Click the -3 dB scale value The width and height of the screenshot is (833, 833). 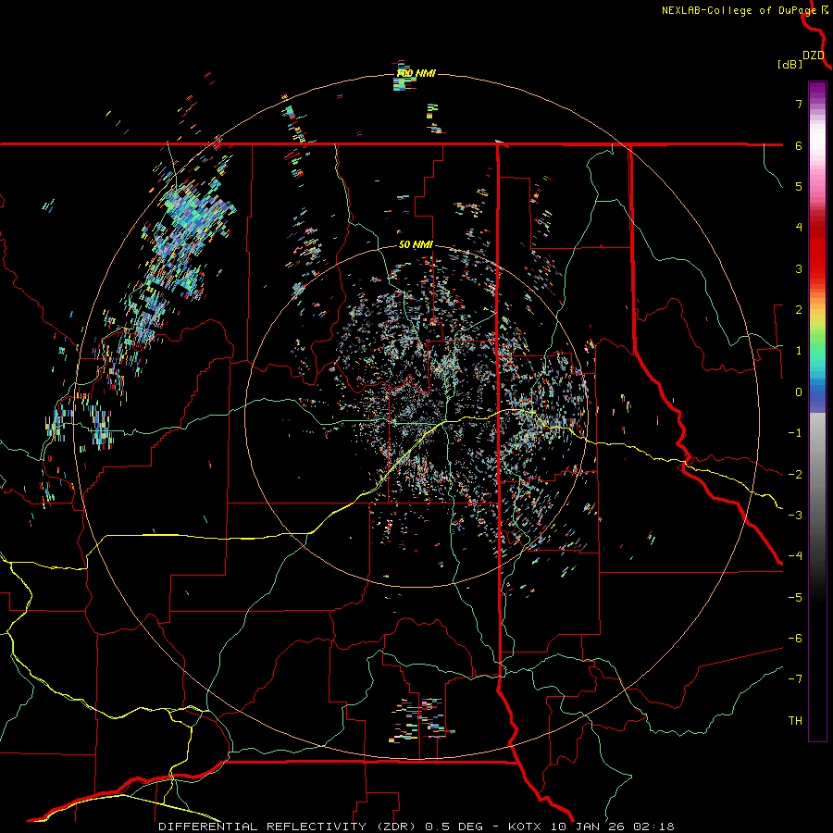[795, 516]
